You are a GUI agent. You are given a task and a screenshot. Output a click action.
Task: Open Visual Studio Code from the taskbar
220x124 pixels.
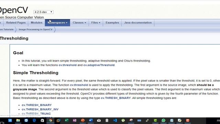[x=115, y=121]
